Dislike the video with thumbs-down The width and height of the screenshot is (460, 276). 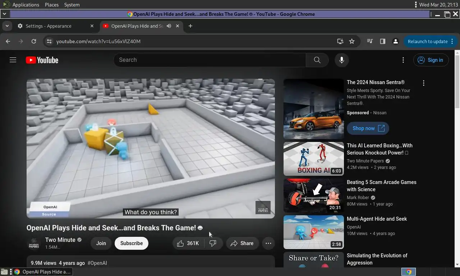(x=213, y=243)
